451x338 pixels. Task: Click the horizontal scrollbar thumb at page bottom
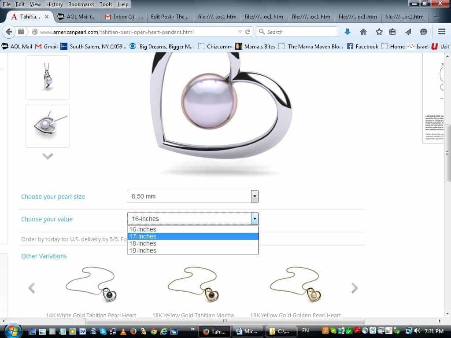225,321
